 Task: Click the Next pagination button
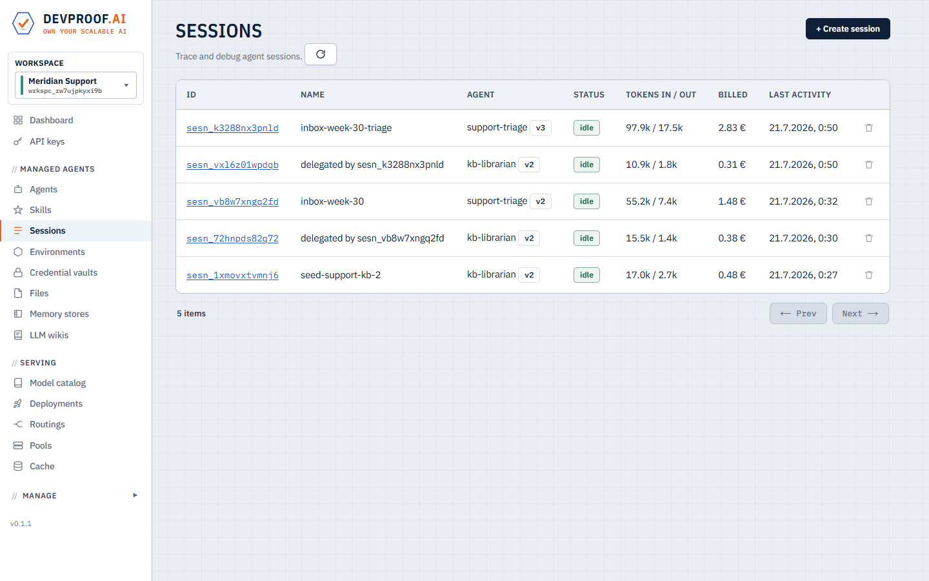pyautogui.click(x=860, y=314)
